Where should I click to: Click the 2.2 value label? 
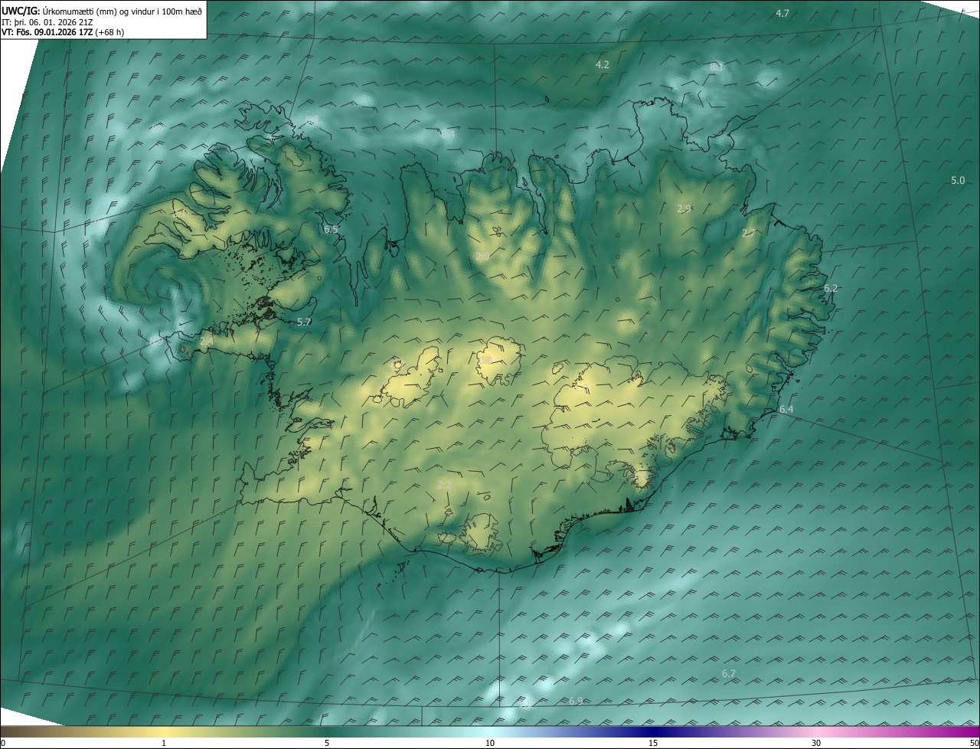point(444,485)
